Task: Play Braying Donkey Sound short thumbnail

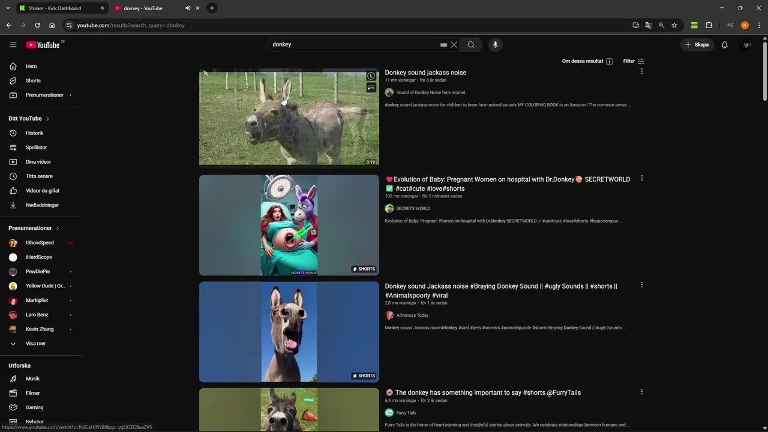Action: tap(289, 332)
